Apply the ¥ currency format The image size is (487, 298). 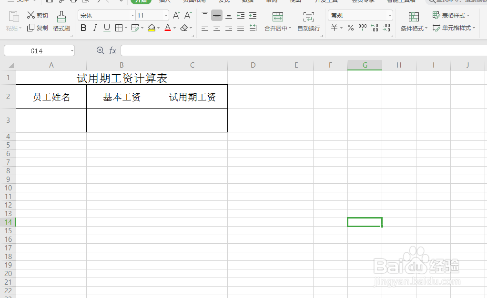334,28
